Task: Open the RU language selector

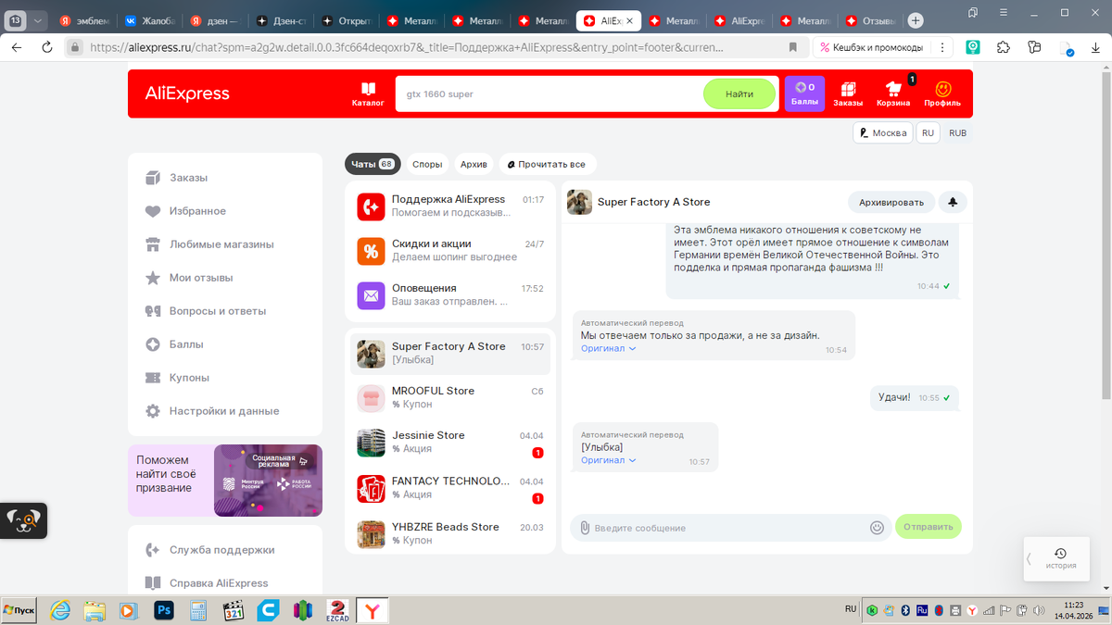Action: coord(928,132)
